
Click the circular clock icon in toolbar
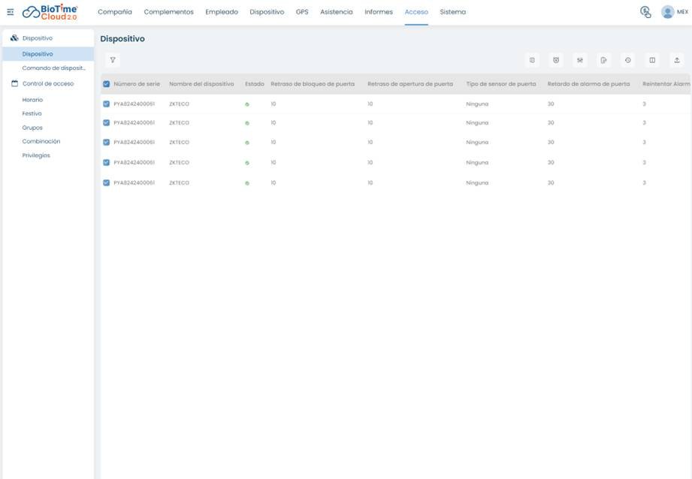coord(628,60)
